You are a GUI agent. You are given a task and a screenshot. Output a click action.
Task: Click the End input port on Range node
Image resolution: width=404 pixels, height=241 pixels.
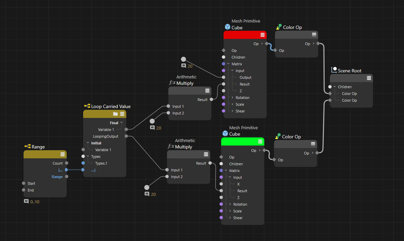(x=24, y=190)
